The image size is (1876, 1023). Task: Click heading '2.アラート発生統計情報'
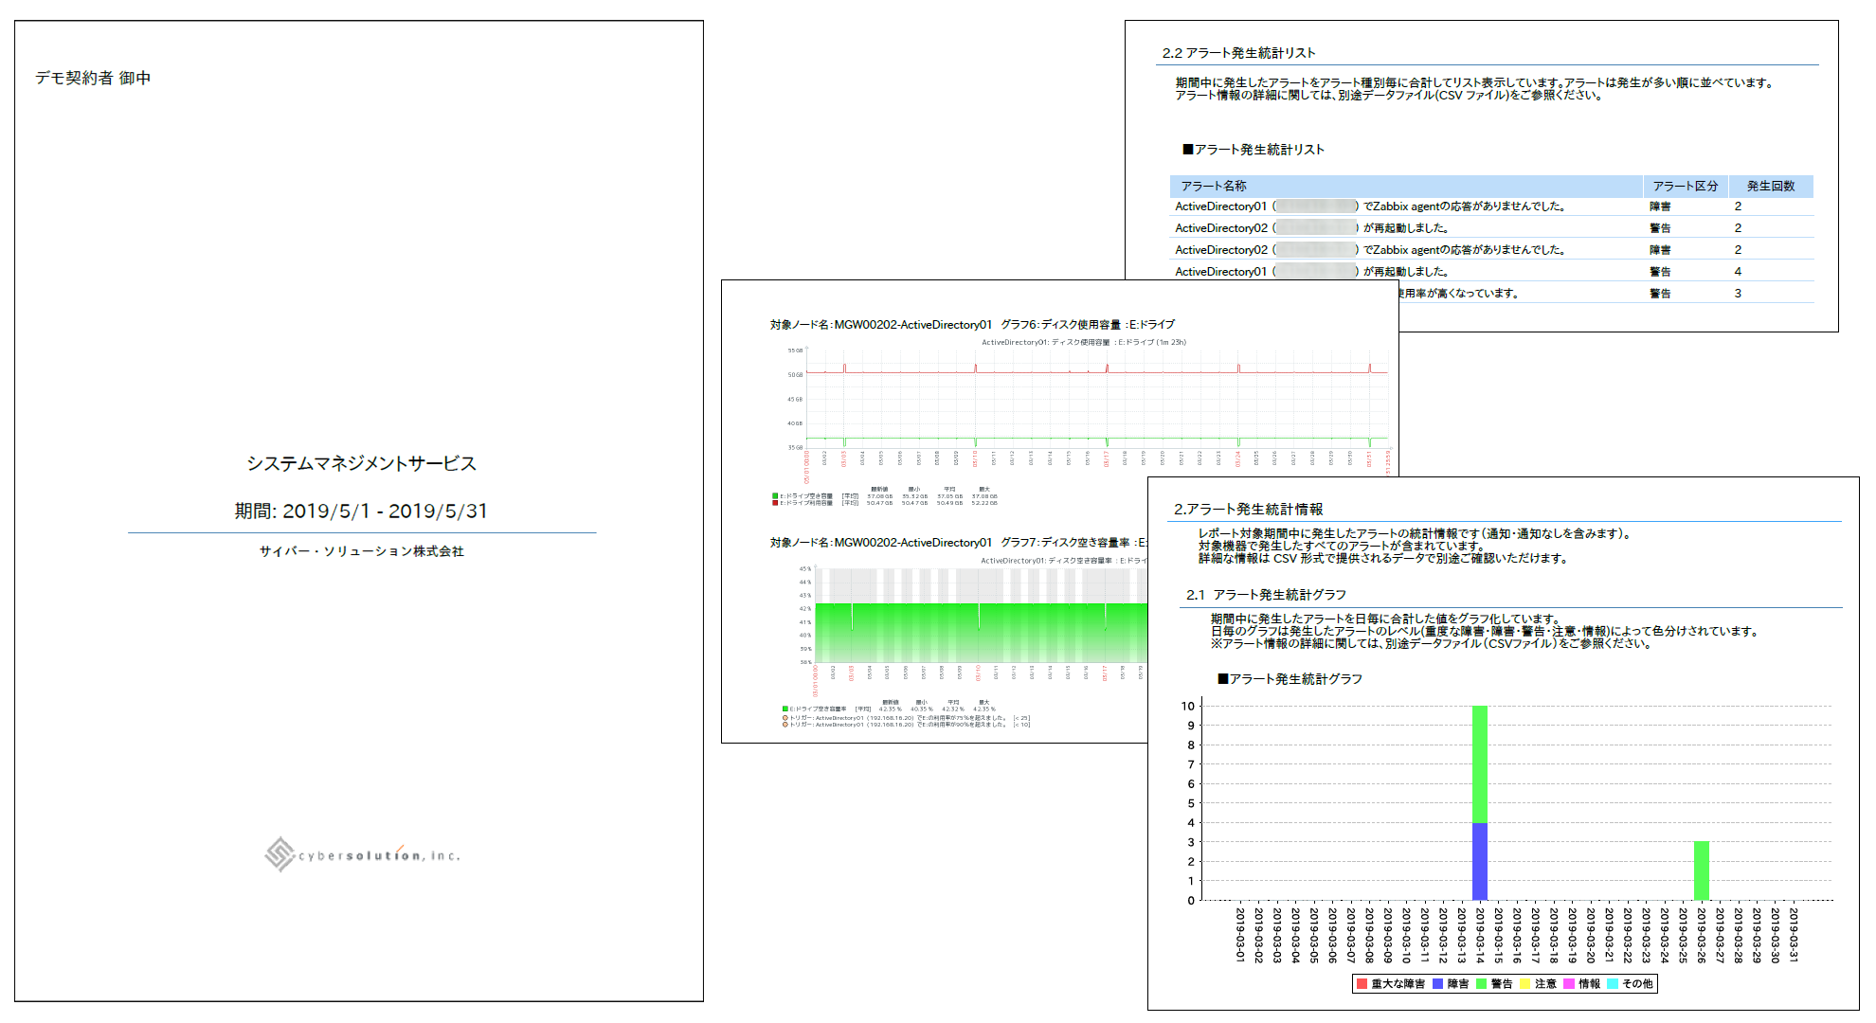(x=1249, y=510)
